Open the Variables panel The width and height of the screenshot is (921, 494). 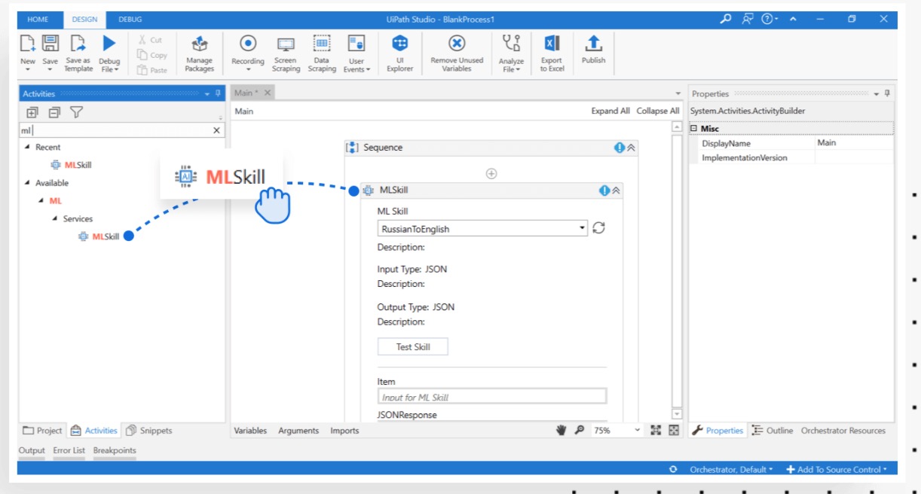pyautogui.click(x=250, y=431)
